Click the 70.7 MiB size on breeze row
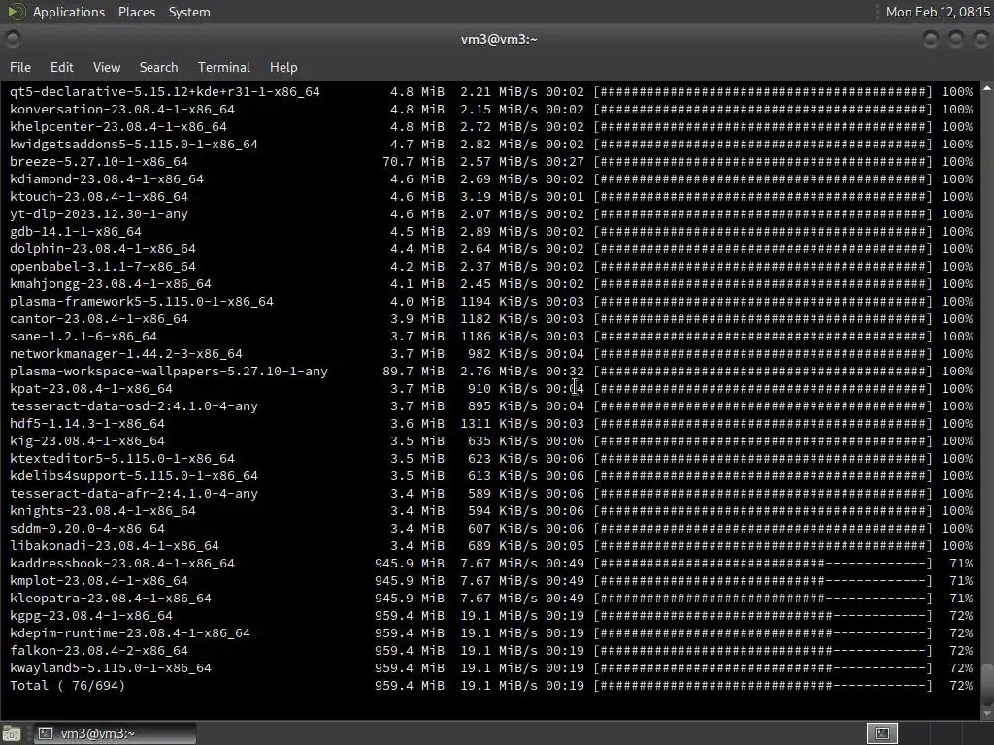This screenshot has width=994, height=745. point(414,162)
